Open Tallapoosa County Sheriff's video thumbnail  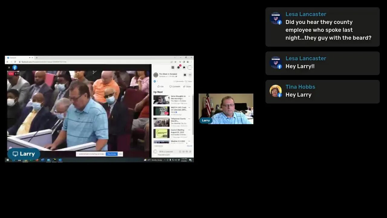pyautogui.click(x=161, y=122)
